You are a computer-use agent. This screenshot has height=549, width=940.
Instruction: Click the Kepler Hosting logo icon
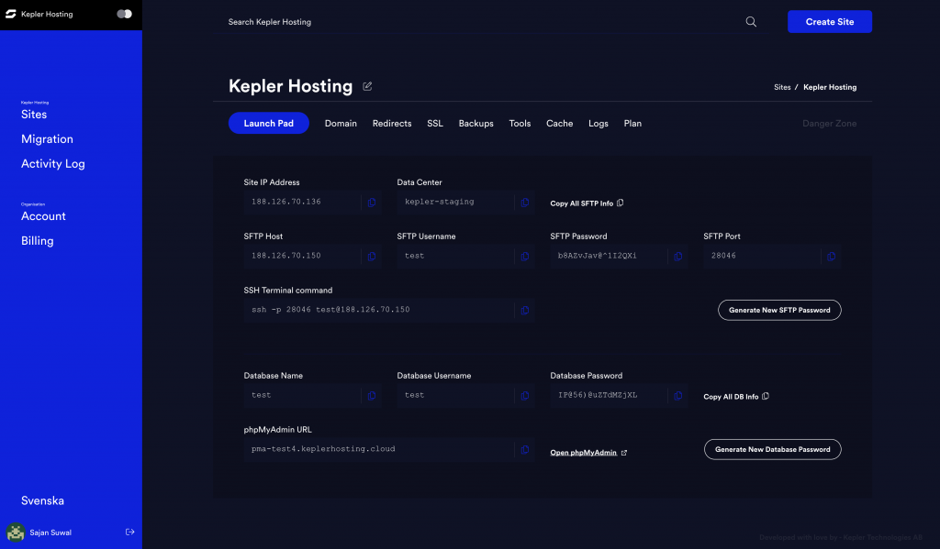click(11, 14)
